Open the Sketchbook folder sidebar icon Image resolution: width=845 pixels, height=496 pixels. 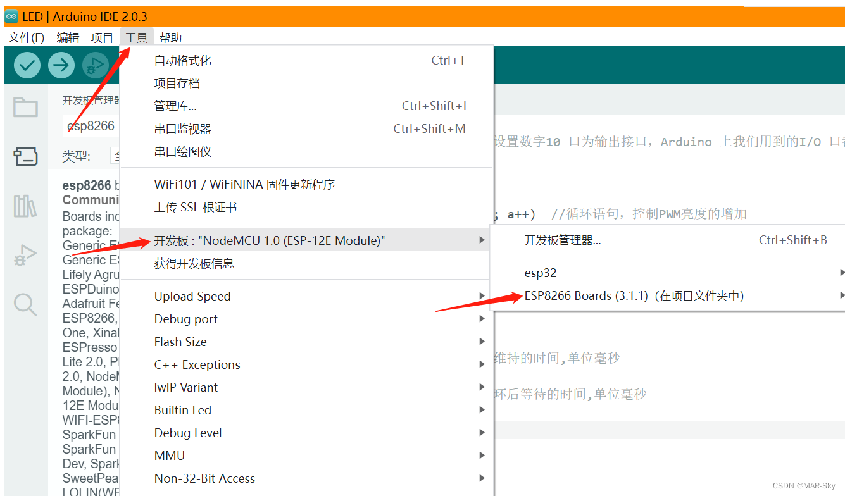(25, 107)
